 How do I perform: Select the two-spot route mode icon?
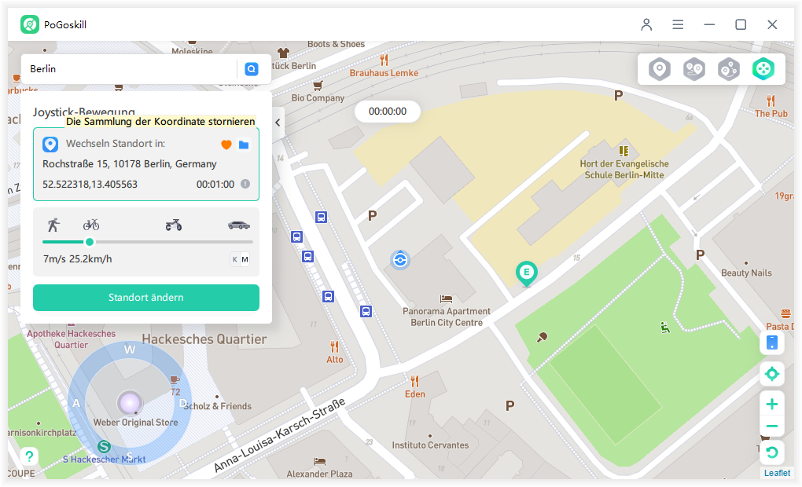click(694, 69)
